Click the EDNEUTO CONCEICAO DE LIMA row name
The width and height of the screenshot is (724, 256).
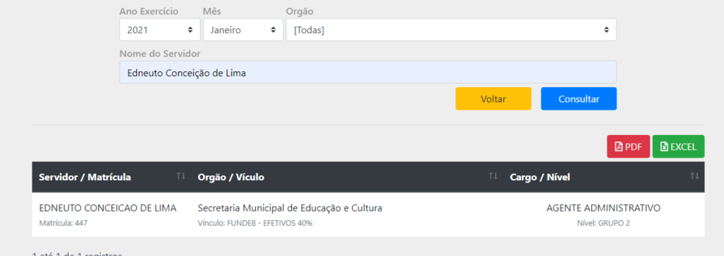click(x=107, y=209)
